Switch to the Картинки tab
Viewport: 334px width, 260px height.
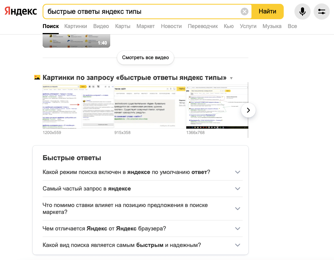point(76,26)
